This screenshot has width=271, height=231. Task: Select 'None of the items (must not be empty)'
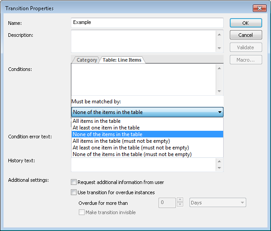coord(132,154)
